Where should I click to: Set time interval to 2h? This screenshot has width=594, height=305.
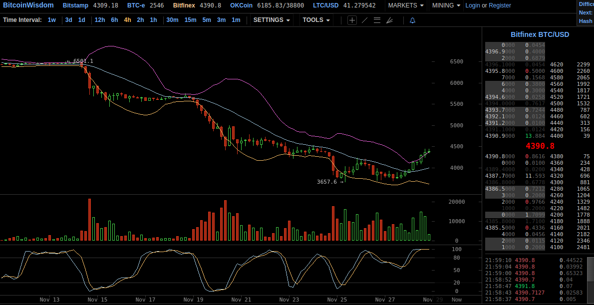[x=141, y=20]
